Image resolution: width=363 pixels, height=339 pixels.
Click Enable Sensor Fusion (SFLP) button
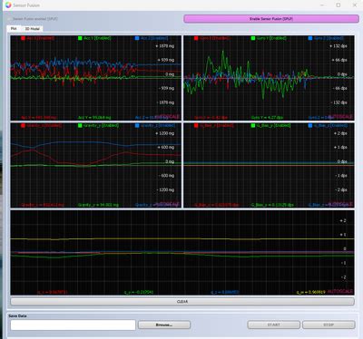tap(271, 19)
